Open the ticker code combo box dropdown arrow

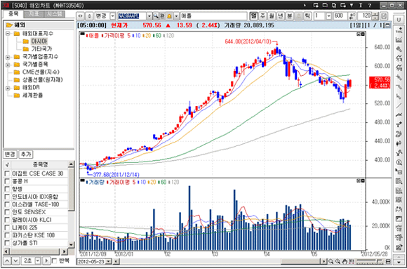pyautogui.click(x=149, y=16)
